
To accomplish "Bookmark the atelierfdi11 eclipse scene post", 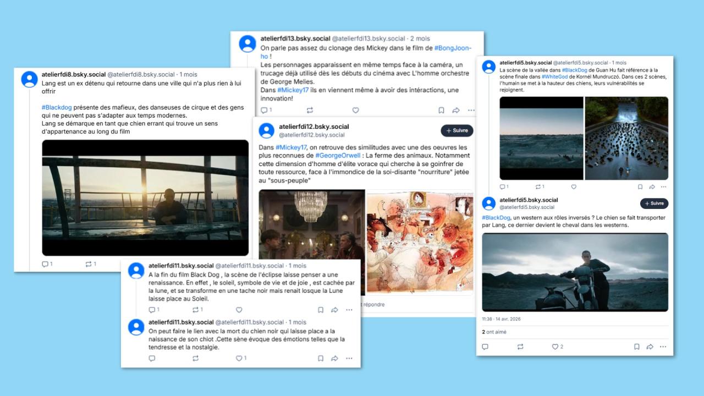I will pyautogui.click(x=320, y=310).
